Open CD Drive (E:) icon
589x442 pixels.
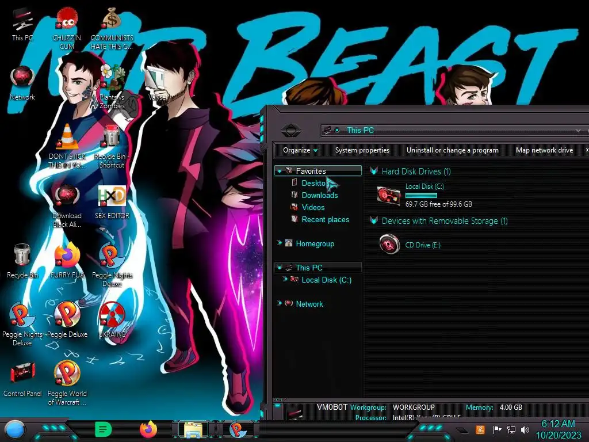click(389, 244)
